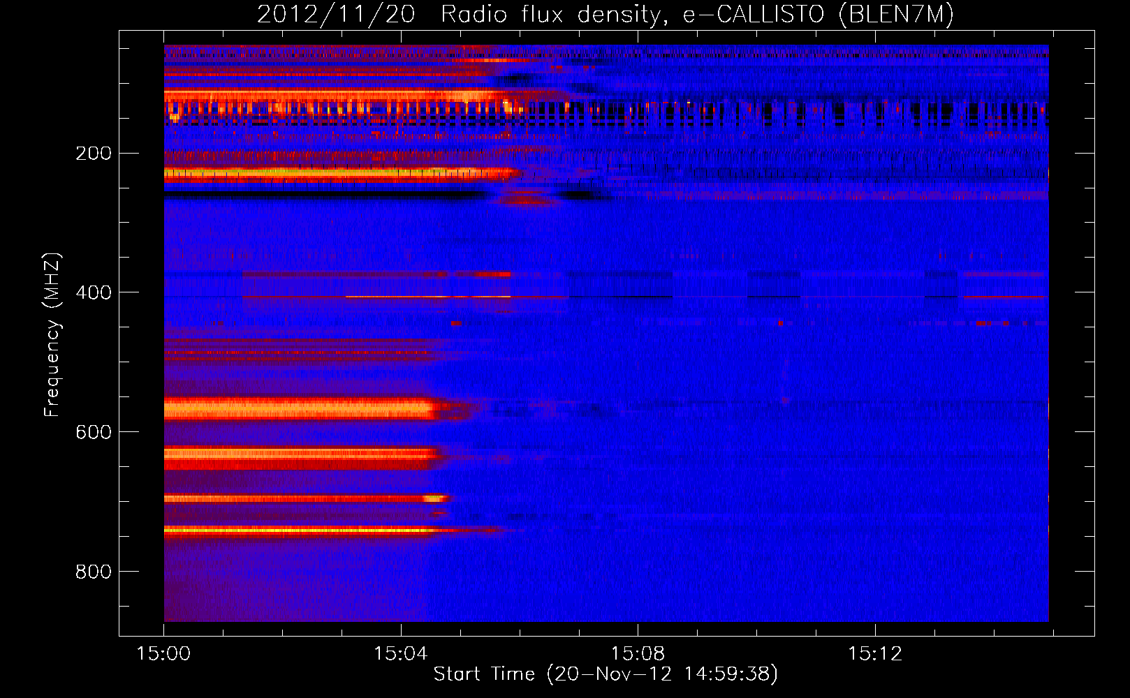Click the 600 frequency tick label
The height and width of the screenshot is (698, 1130).
coord(94,432)
